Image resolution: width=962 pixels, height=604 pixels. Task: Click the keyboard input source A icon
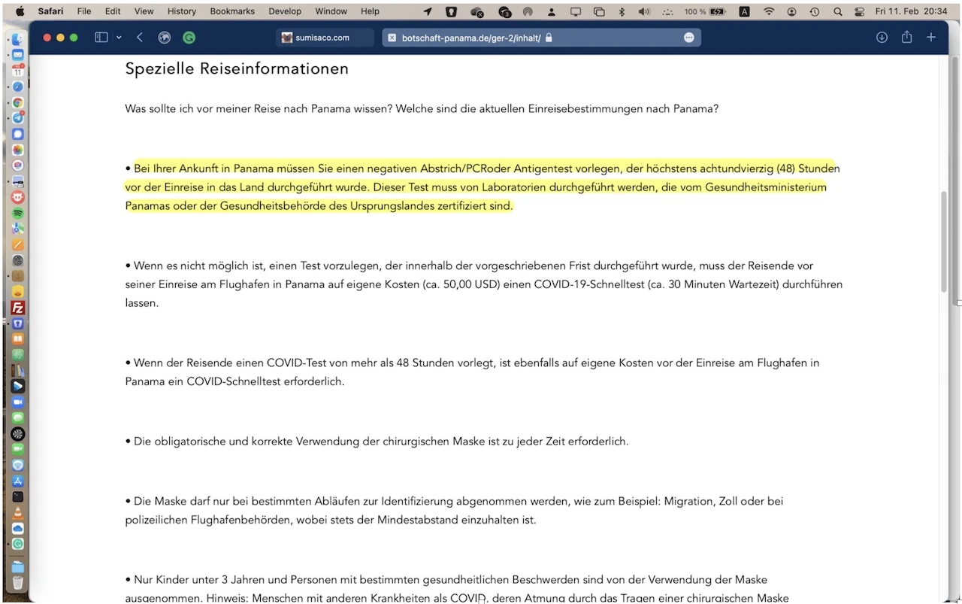pos(744,11)
